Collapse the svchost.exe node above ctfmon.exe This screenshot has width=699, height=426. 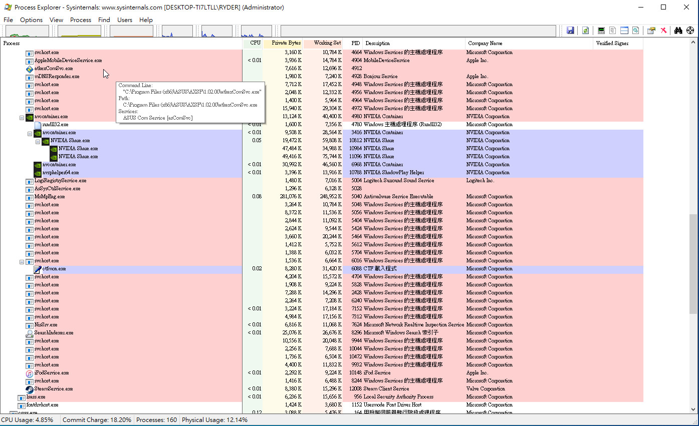pyautogui.click(x=22, y=262)
